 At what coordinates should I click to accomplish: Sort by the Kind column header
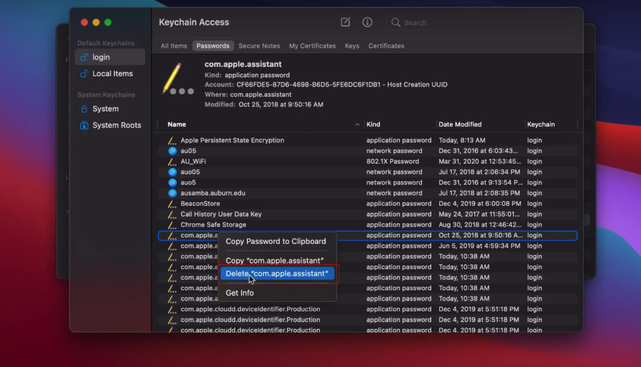tap(373, 124)
